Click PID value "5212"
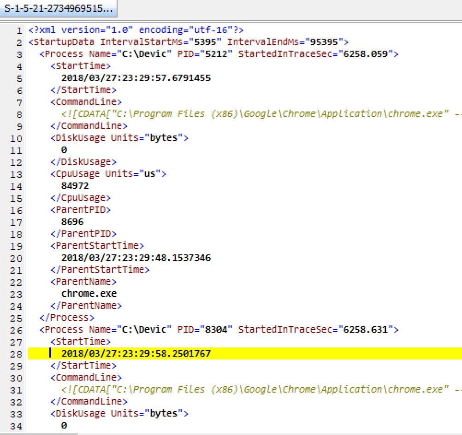 [216, 54]
